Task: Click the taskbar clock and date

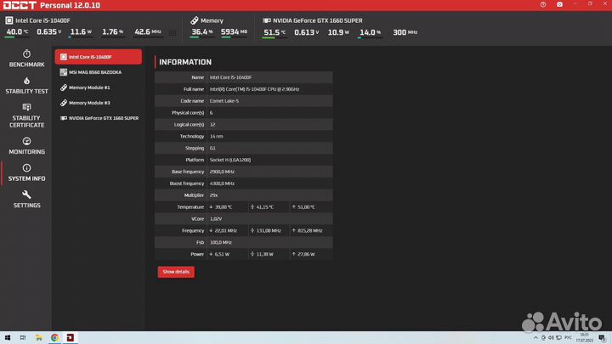Action: pyautogui.click(x=584, y=338)
